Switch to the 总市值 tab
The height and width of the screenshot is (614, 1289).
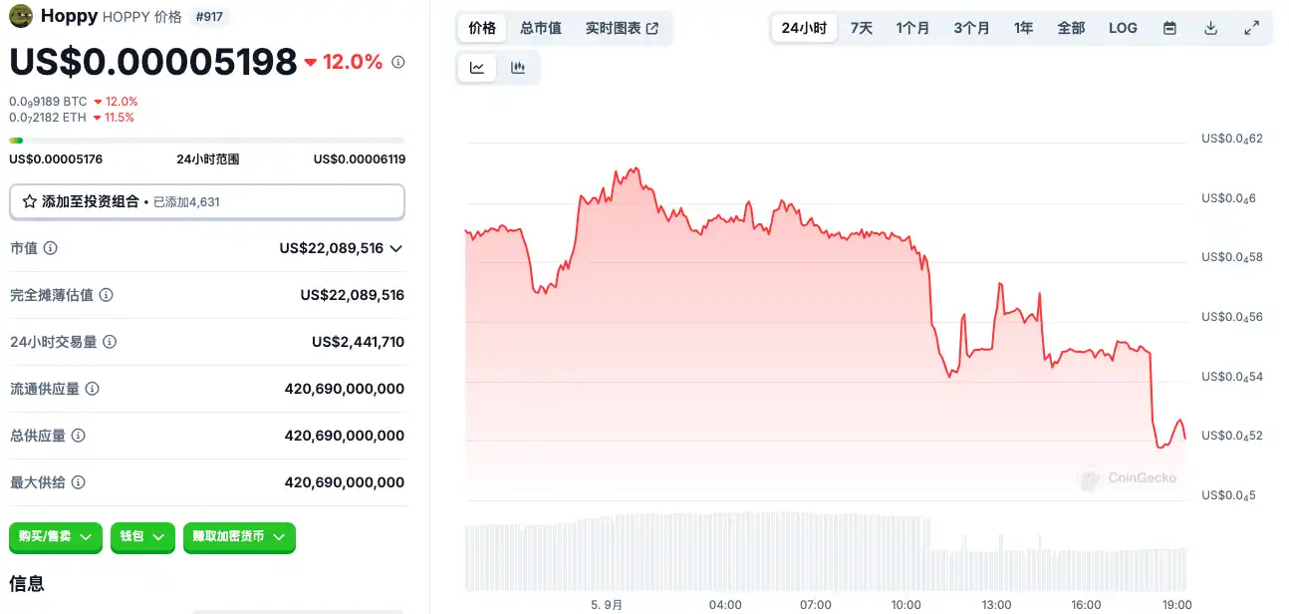[x=541, y=28]
